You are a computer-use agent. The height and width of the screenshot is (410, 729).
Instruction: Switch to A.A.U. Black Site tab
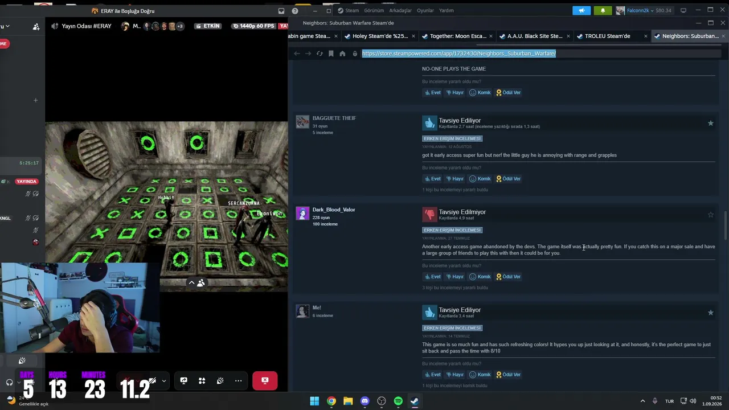[x=535, y=36]
